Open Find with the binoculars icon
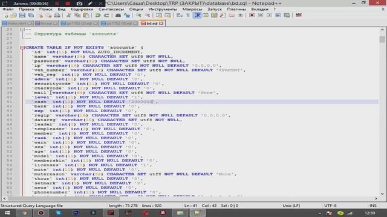Image resolution: width=387 pixels, height=217 pixels. [x=118, y=16]
